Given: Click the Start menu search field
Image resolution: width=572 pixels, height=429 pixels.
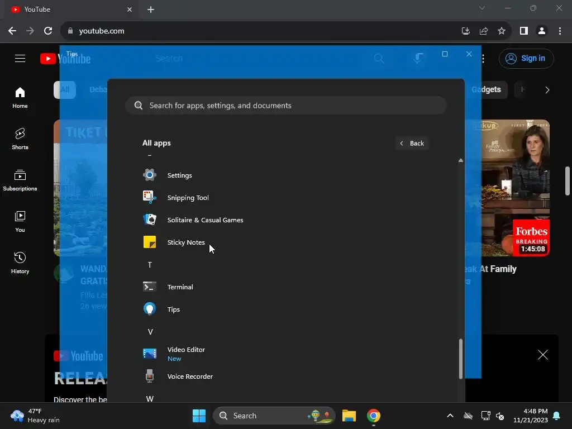Looking at the screenshot, I should point(285,106).
